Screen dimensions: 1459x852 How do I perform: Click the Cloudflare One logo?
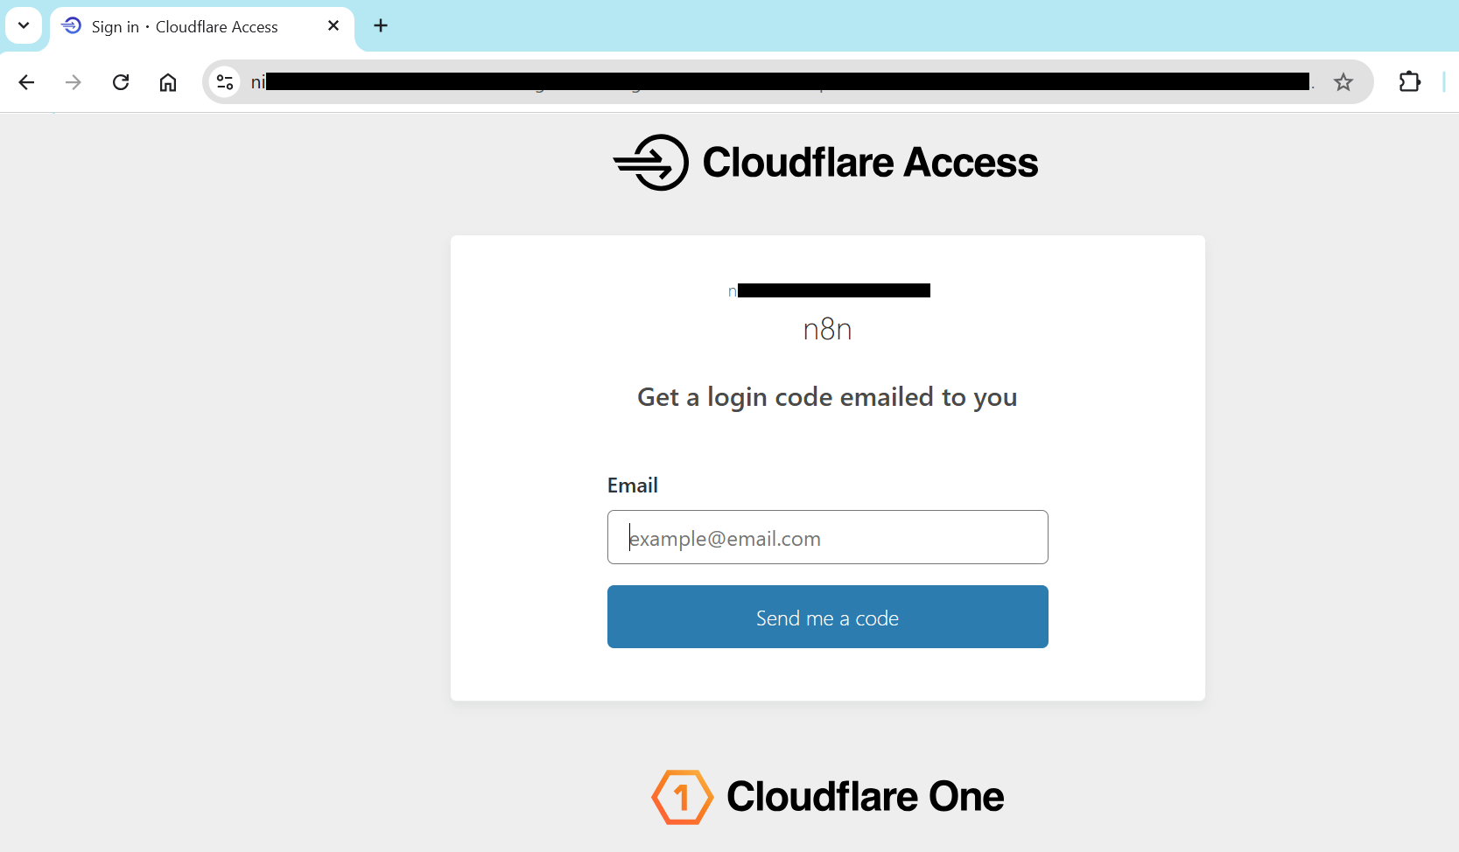(828, 797)
